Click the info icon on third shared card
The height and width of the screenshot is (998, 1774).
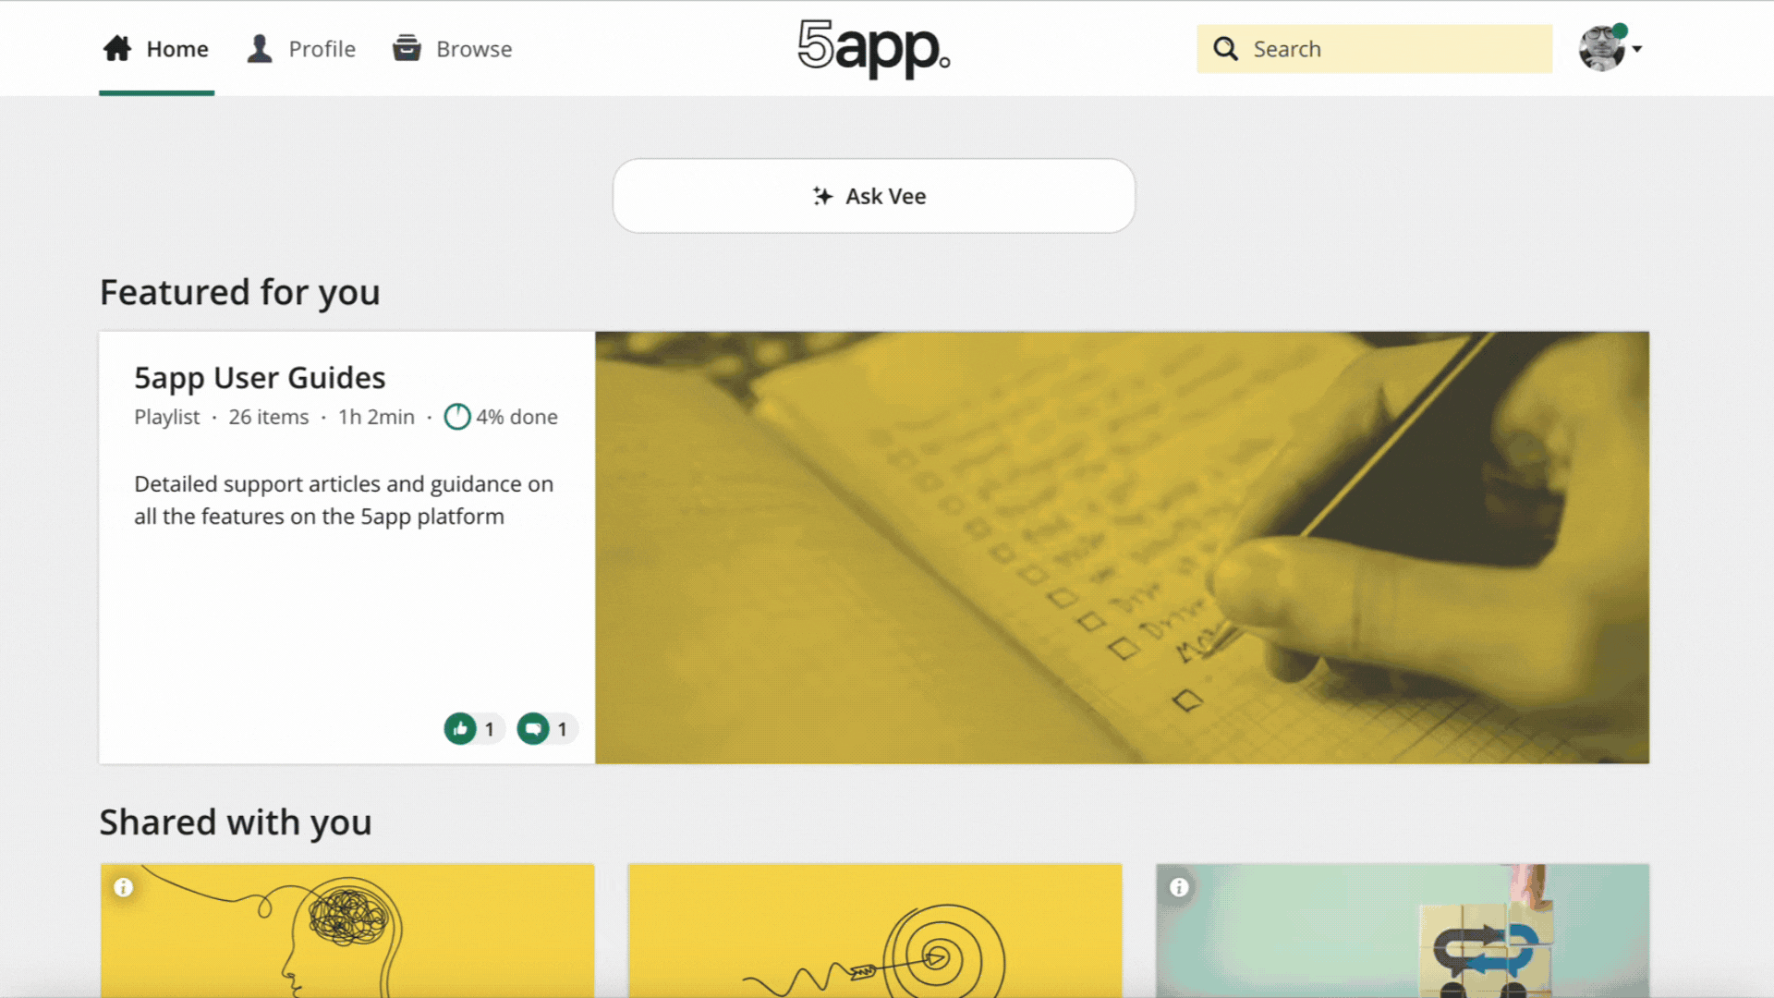tap(1177, 887)
